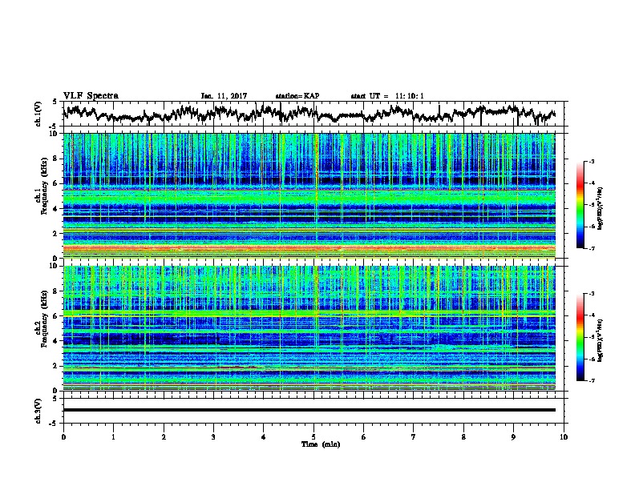Click the "1" tick on the time axis
The height and width of the screenshot is (490, 635).
pos(113,437)
